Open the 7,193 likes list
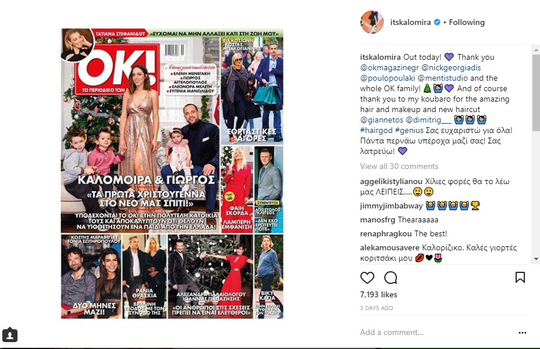This screenshot has height=349, width=540. [x=378, y=294]
